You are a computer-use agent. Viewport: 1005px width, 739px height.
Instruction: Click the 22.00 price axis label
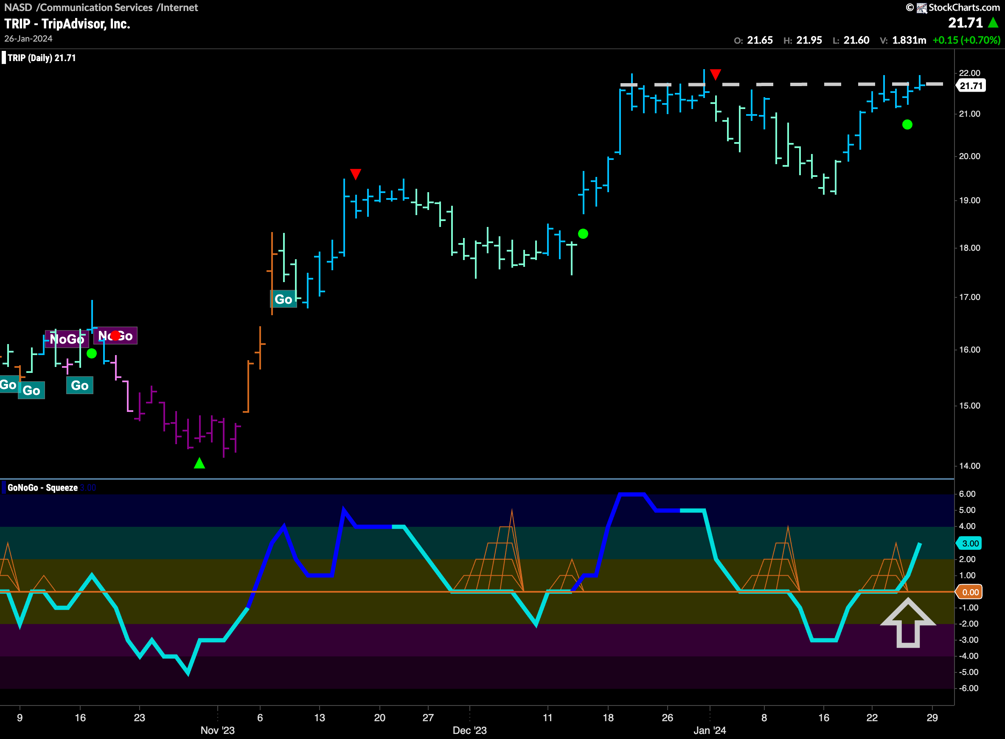coord(970,73)
